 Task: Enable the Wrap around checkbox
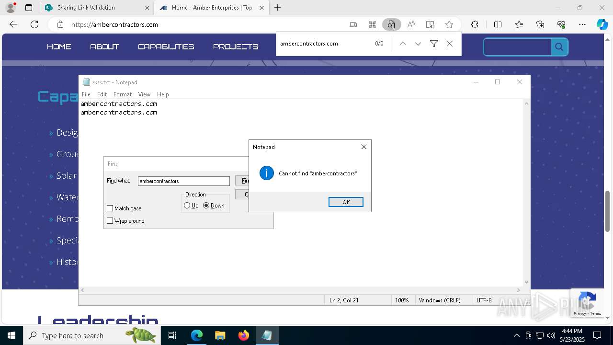pos(110,221)
